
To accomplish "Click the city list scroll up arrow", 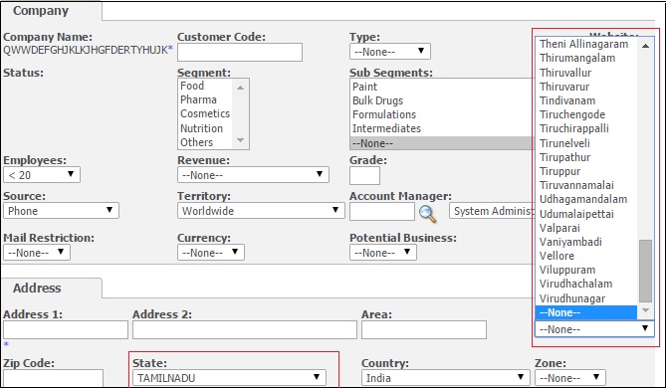I will [x=646, y=46].
